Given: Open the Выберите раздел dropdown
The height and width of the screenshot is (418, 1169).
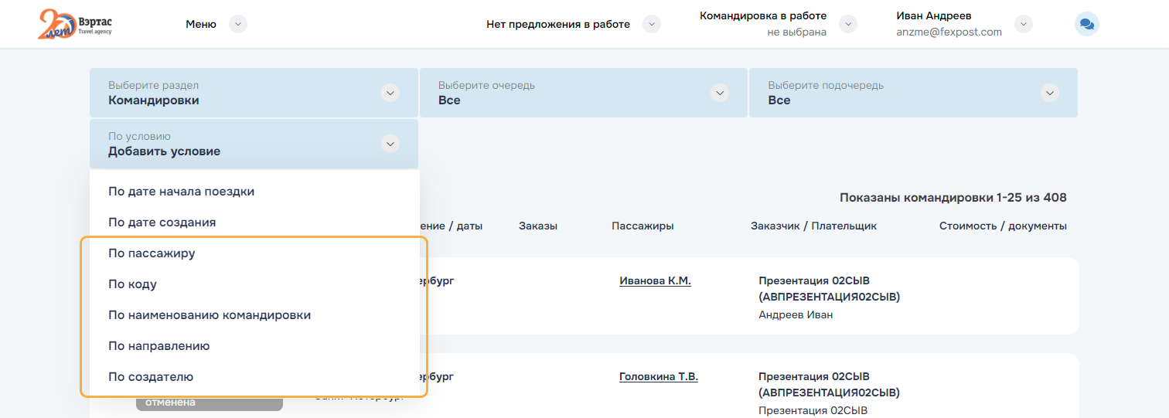Looking at the screenshot, I should point(390,93).
